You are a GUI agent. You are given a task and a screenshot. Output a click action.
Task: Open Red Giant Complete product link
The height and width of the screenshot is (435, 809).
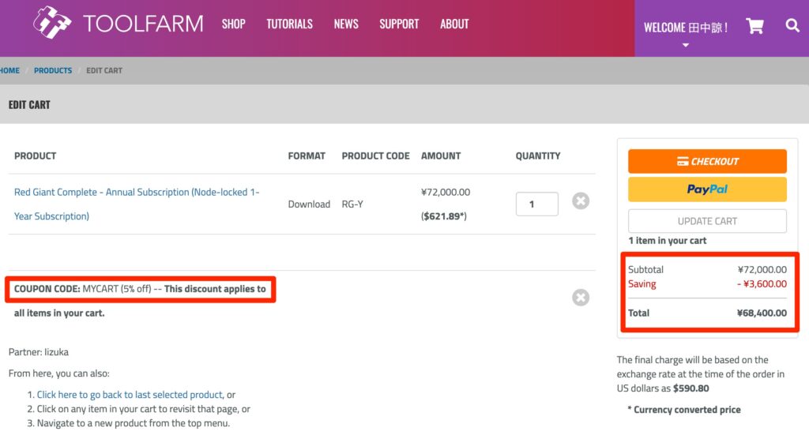(x=136, y=204)
